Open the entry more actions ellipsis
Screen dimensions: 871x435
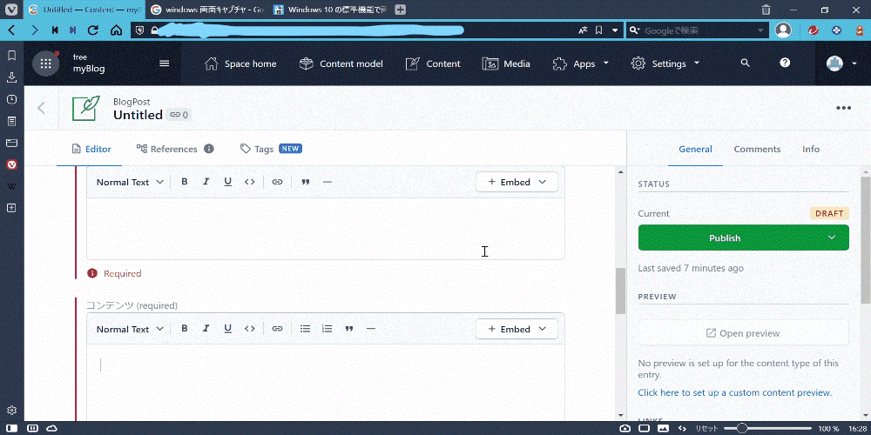844,108
